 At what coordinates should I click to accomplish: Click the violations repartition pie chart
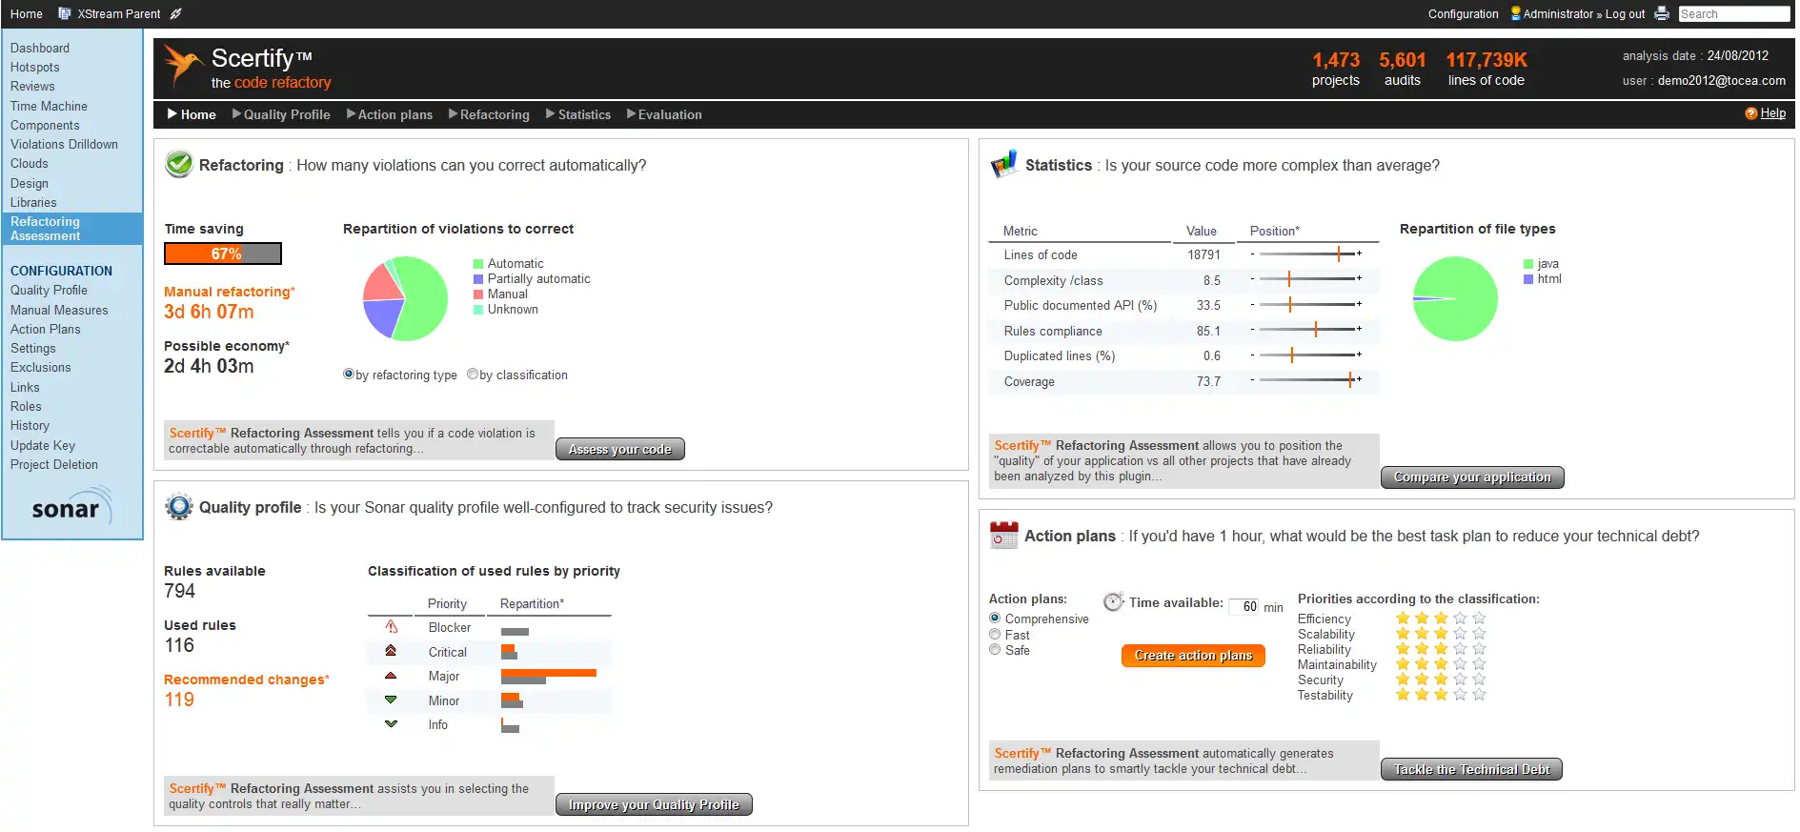click(405, 298)
